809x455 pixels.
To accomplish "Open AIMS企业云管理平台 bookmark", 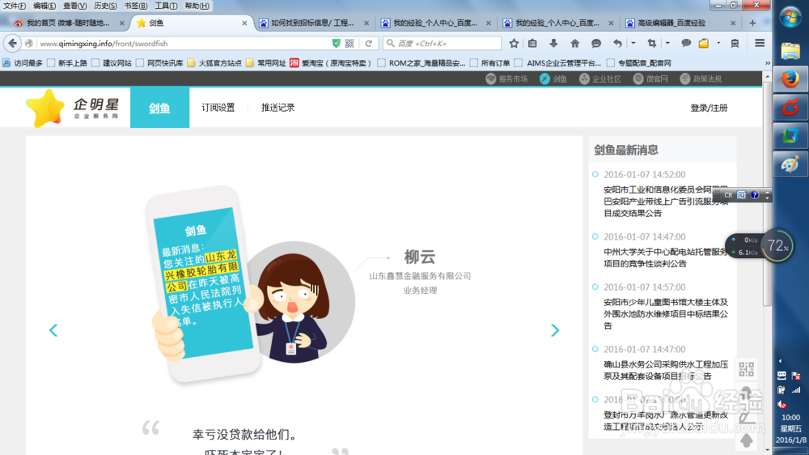I will [x=557, y=63].
